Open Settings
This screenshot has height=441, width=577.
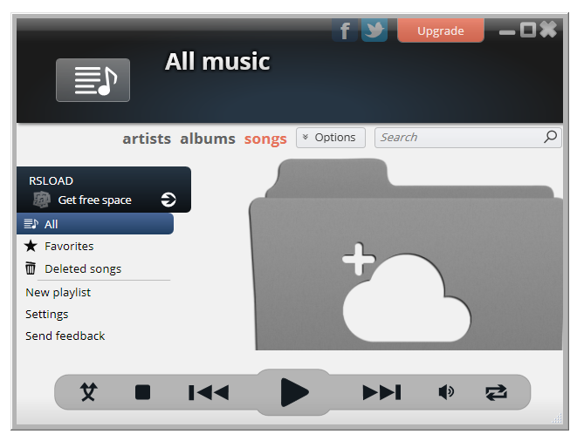[47, 315]
